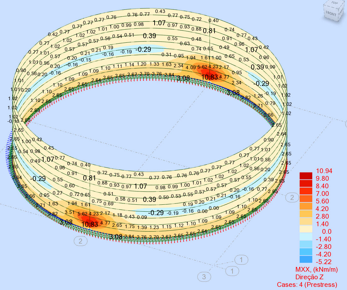Click the Direção Z legend label
This screenshot has width=347, height=290.
click(309, 276)
